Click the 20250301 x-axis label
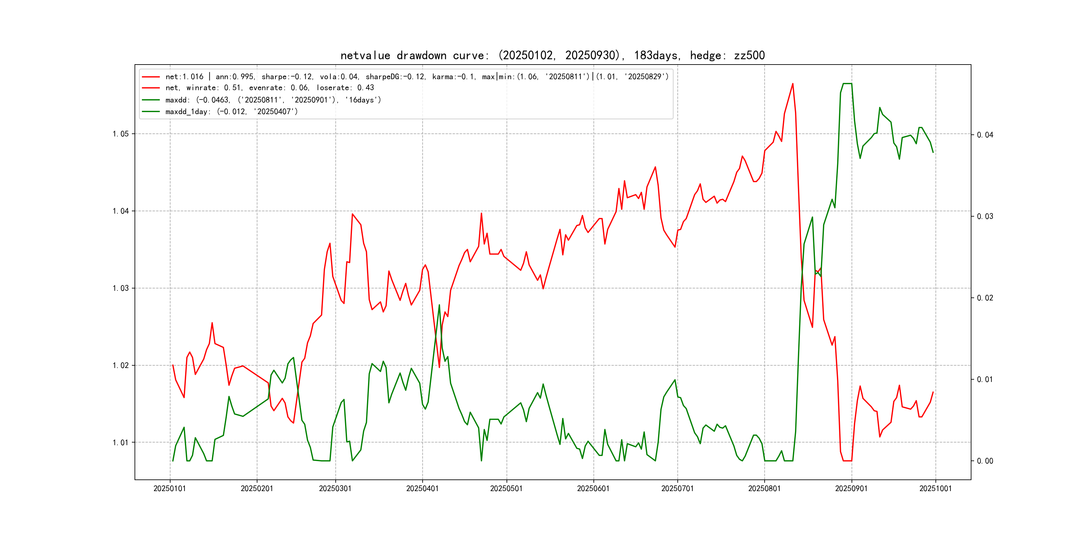Viewport: 1079px width, 539px height. [335, 488]
